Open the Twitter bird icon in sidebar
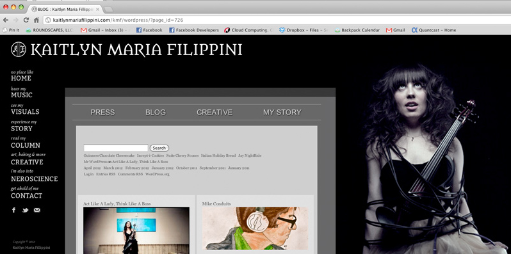The height and width of the screenshot is (254, 511). coord(25,210)
